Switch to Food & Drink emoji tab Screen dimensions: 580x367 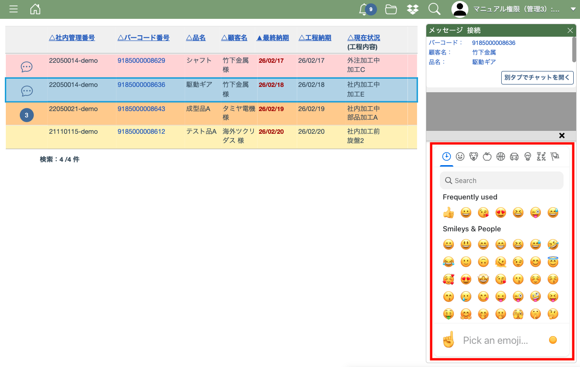coord(487,156)
